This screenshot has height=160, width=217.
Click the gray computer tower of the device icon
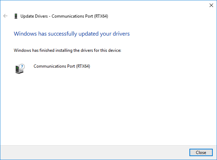click(x=19, y=70)
